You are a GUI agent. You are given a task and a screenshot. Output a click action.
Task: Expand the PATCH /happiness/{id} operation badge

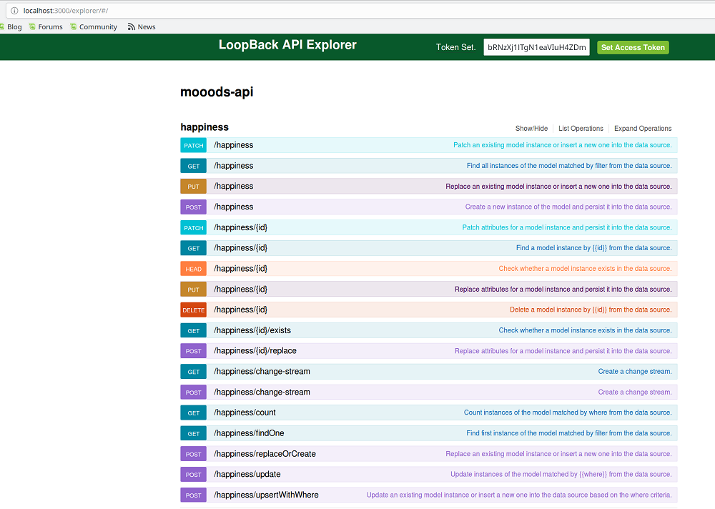click(193, 227)
